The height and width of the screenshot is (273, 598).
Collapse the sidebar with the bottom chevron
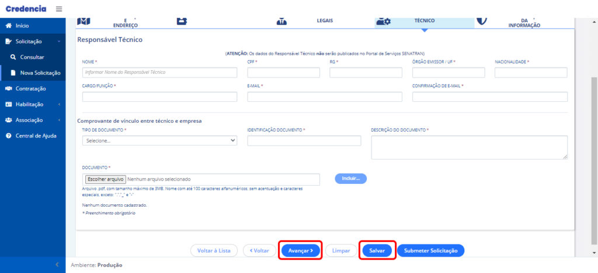pyautogui.click(x=57, y=265)
